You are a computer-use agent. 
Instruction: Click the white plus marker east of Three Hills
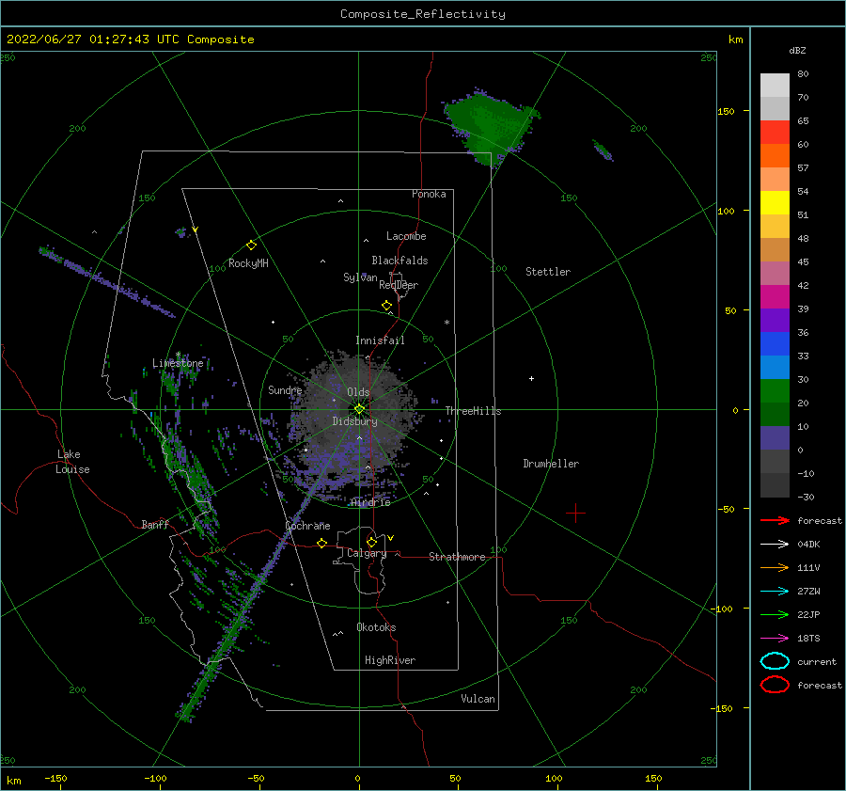point(531,378)
